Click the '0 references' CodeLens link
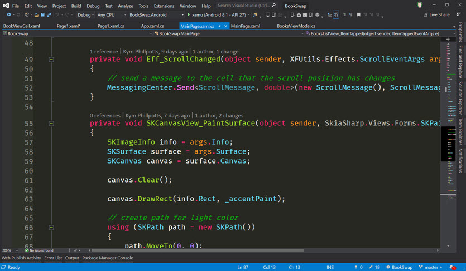The height and width of the screenshot is (271, 466). (x=105, y=116)
